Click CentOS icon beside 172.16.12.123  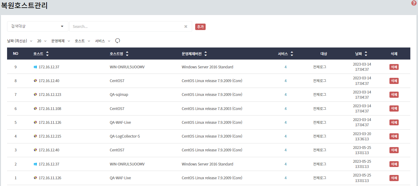pyautogui.click(x=35, y=95)
